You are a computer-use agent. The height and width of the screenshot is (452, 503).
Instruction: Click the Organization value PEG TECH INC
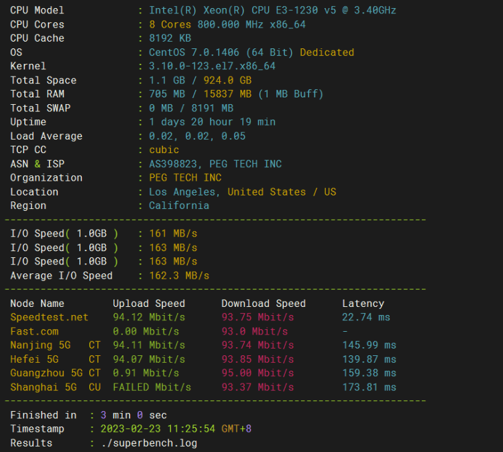185,178
